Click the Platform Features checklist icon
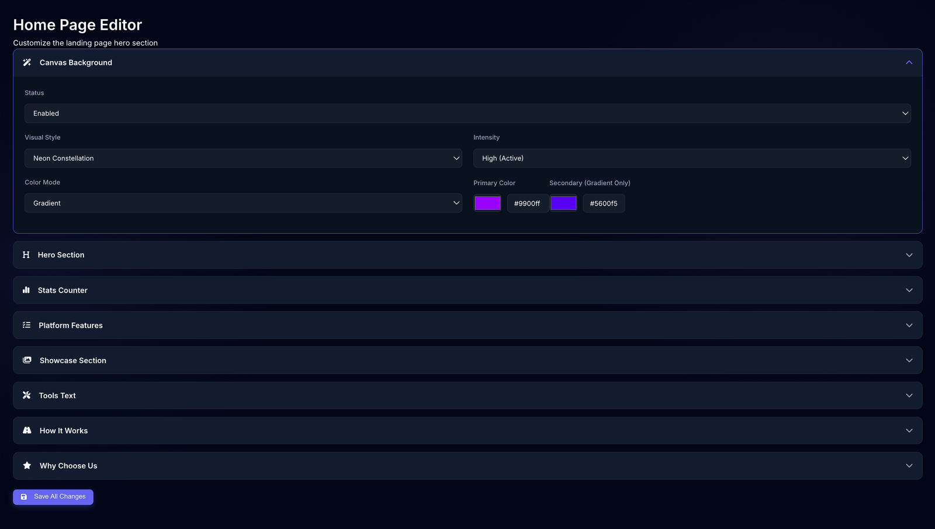935x529 pixels. click(x=26, y=325)
